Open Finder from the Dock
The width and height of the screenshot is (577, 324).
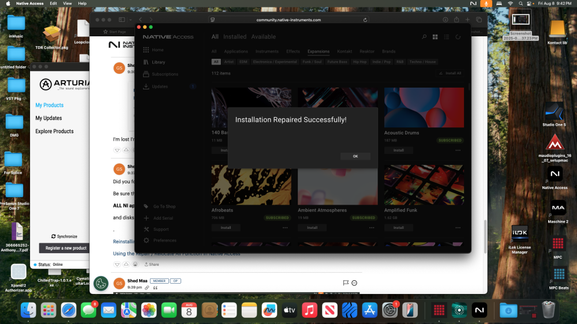28,310
